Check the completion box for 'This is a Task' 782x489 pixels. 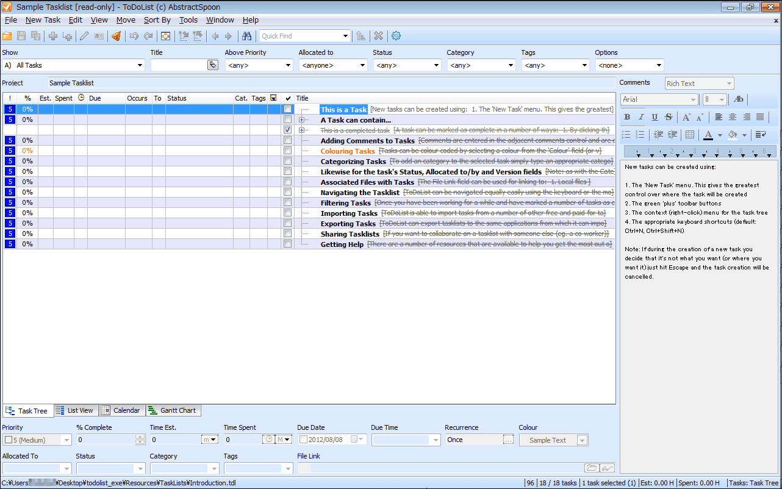coord(287,109)
